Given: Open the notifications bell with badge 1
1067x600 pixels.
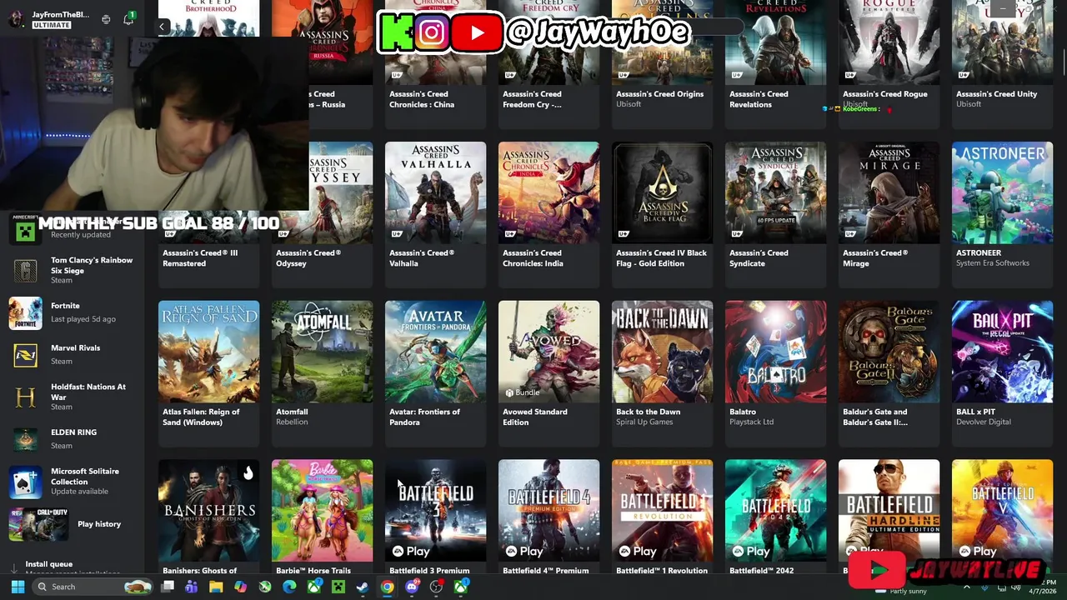Looking at the screenshot, I should (x=128, y=18).
